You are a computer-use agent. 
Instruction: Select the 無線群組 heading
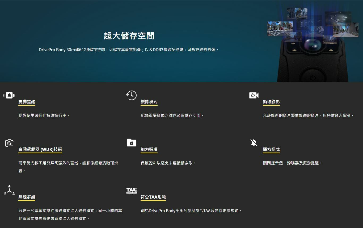coord(27,197)
